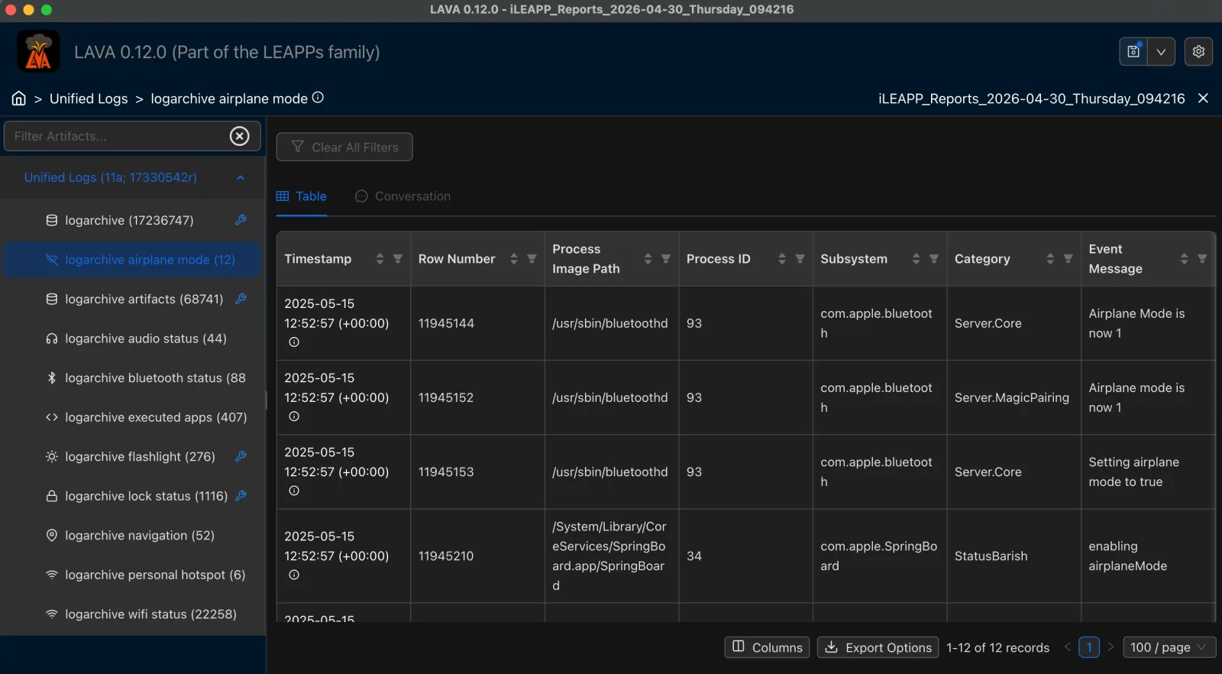
Task: Switch to the Conversation tab
Action: coord(403,196)
